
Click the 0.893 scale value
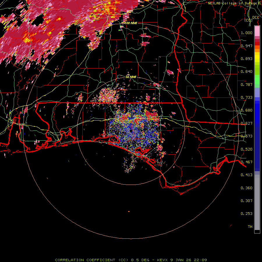point(247,59)
